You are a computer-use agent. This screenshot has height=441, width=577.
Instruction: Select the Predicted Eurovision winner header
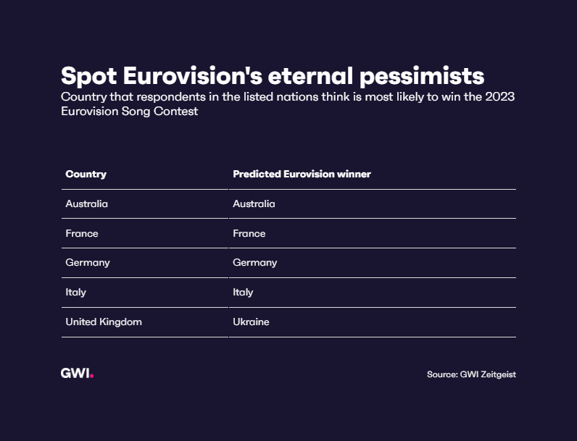point(302,175)
